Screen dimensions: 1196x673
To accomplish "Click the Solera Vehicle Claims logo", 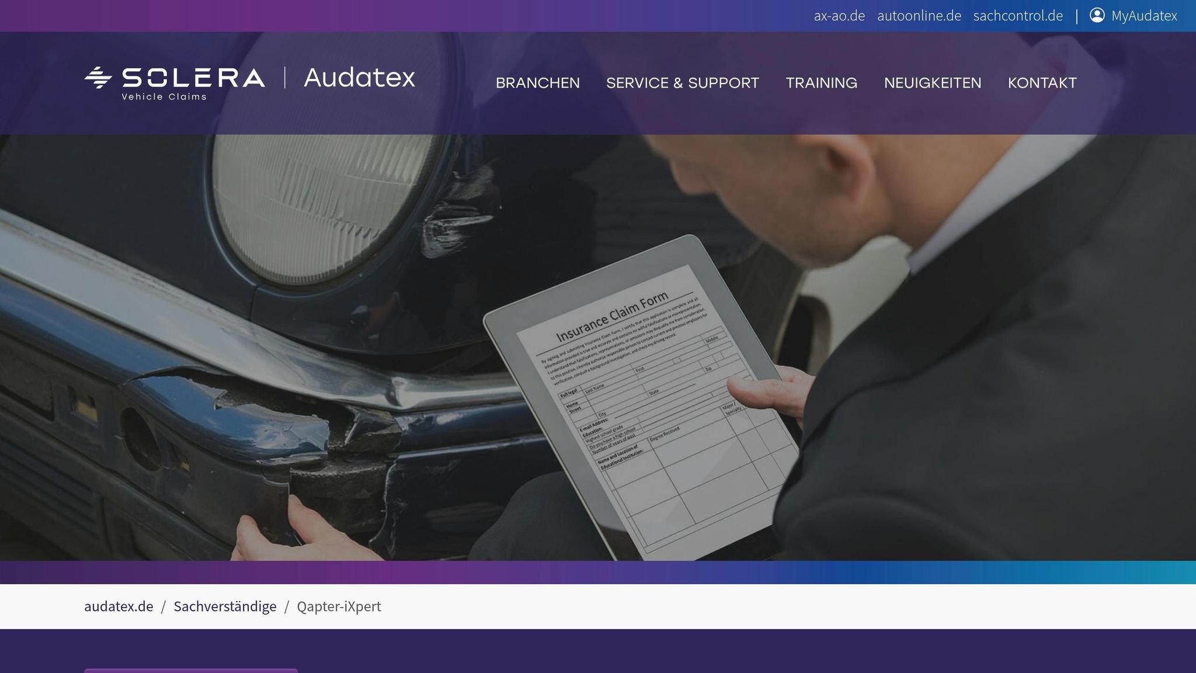I will pos(175,84).
